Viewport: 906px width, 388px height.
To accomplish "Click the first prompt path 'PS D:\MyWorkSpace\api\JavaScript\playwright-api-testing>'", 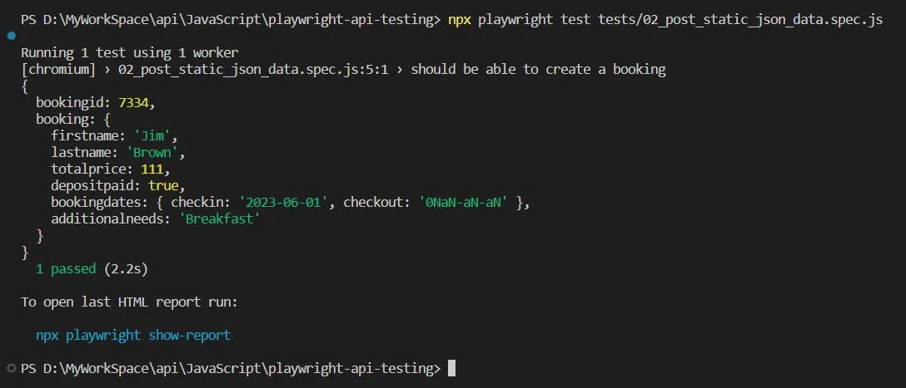I will pos(231,20).
